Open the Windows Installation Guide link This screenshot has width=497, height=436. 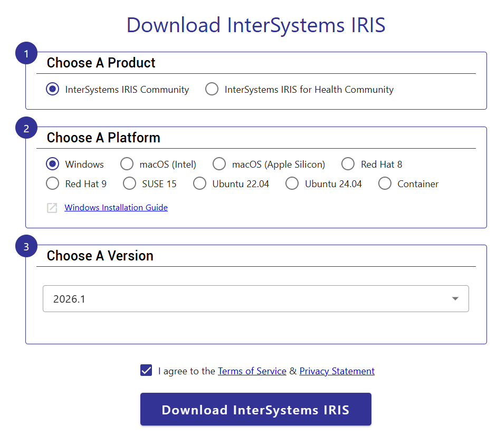click(x=116, y=208)
